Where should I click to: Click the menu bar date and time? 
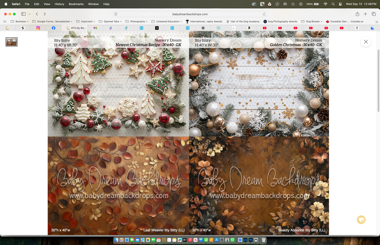(361, 4)
